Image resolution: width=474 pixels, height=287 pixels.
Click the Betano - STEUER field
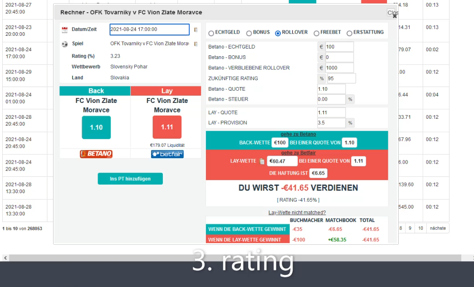point(331,99)
